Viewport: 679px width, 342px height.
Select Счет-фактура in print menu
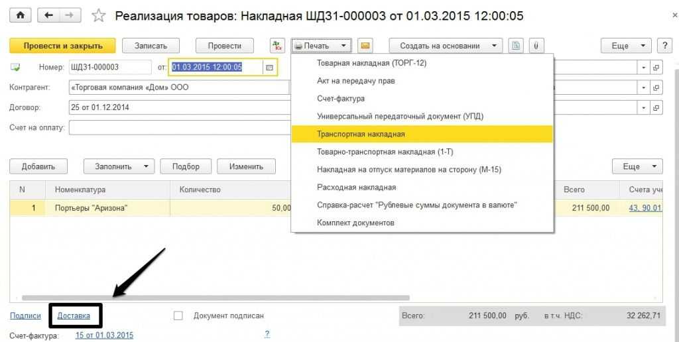(422, 99)
